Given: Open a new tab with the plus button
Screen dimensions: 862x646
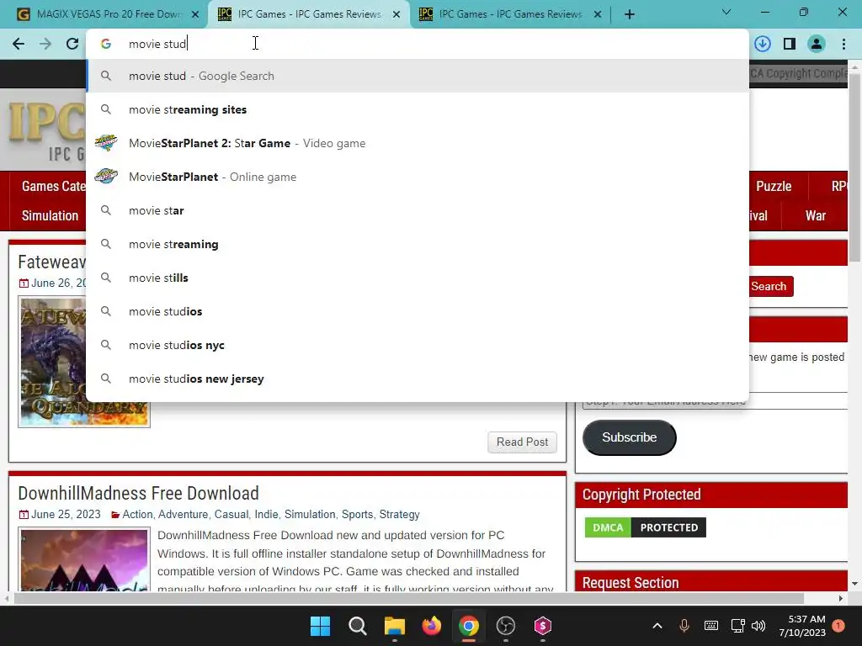Looking at the screenshot, I should (630, 15).
